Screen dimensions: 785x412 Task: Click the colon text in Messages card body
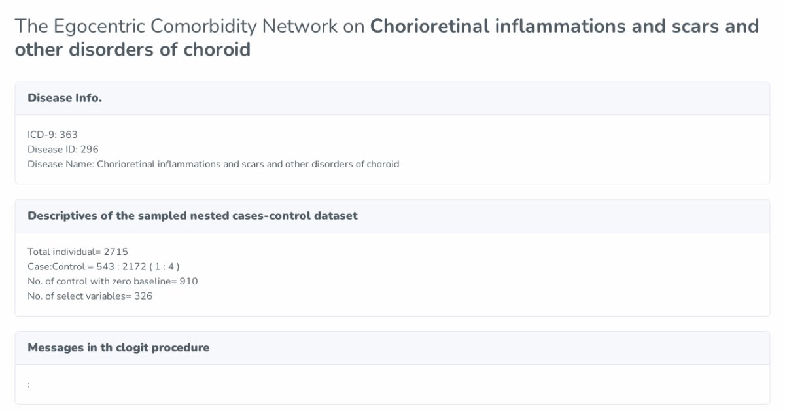pyautogui.click(x=29, y=385)
